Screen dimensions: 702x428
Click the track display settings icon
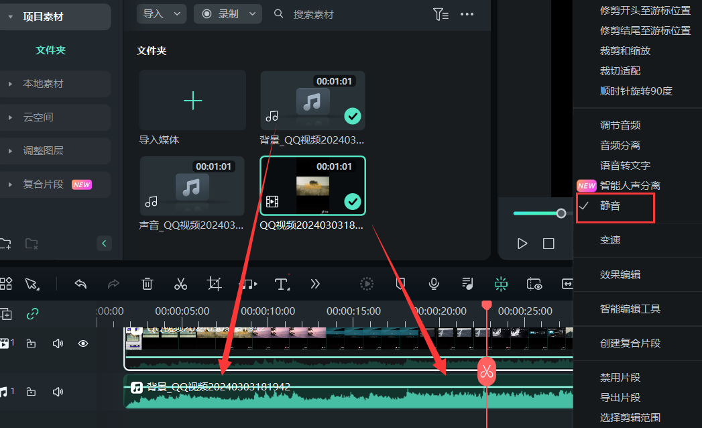534,284
